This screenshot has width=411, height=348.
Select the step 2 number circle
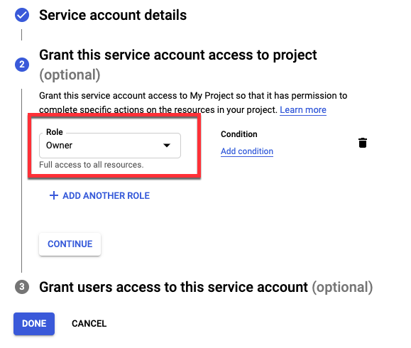22,65
